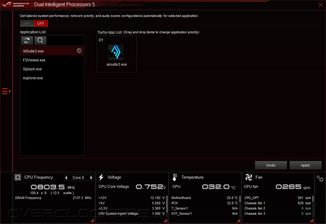Add AISuite3.exe via its arrow icon
This screenshot has height=224, width=326.
(79, 51)
